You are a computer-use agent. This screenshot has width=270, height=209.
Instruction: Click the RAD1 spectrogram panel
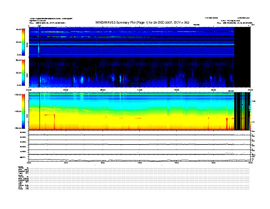click(140, 72)
